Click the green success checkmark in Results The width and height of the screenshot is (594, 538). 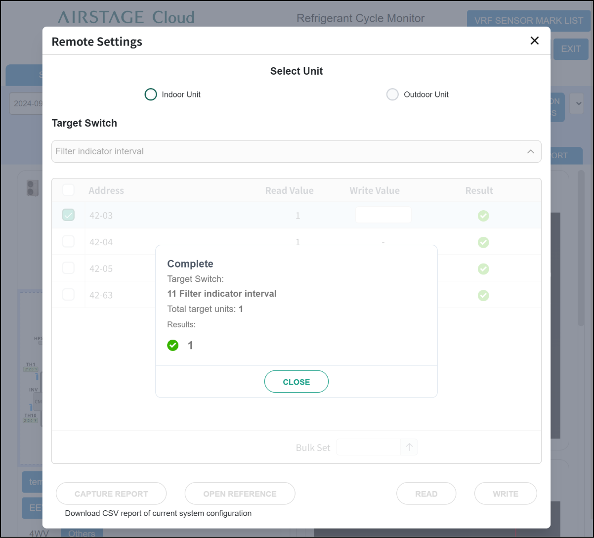pyautogui.click(x=172, y=345)
